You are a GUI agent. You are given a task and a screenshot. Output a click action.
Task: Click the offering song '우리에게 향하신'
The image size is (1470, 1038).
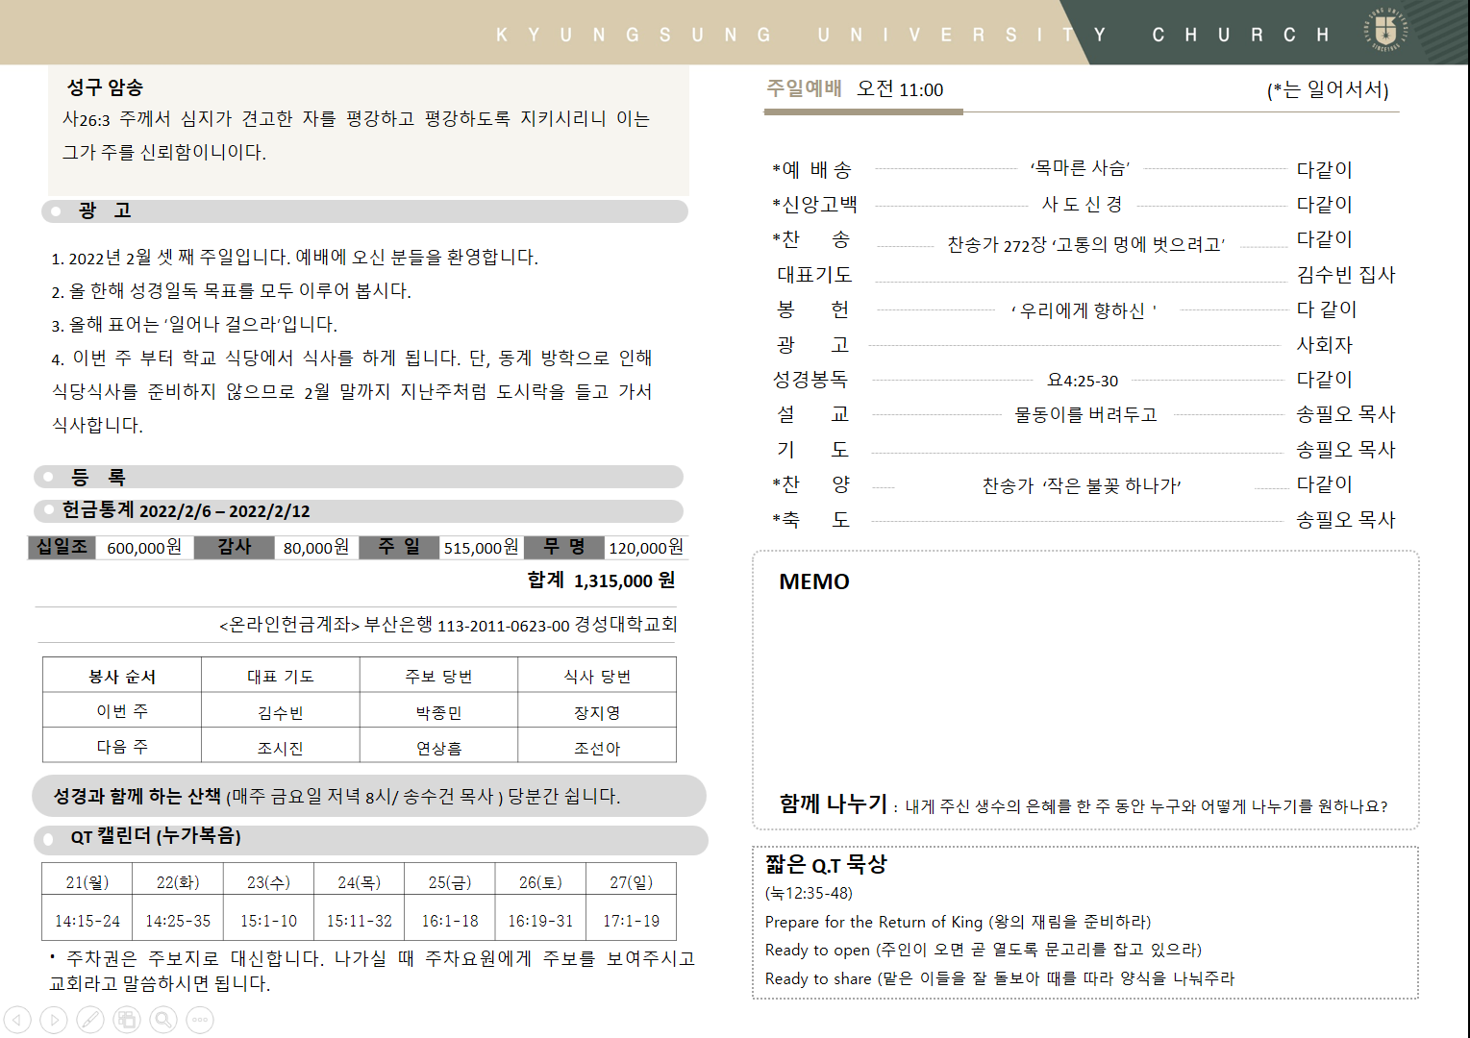[x=1084, y=309]
